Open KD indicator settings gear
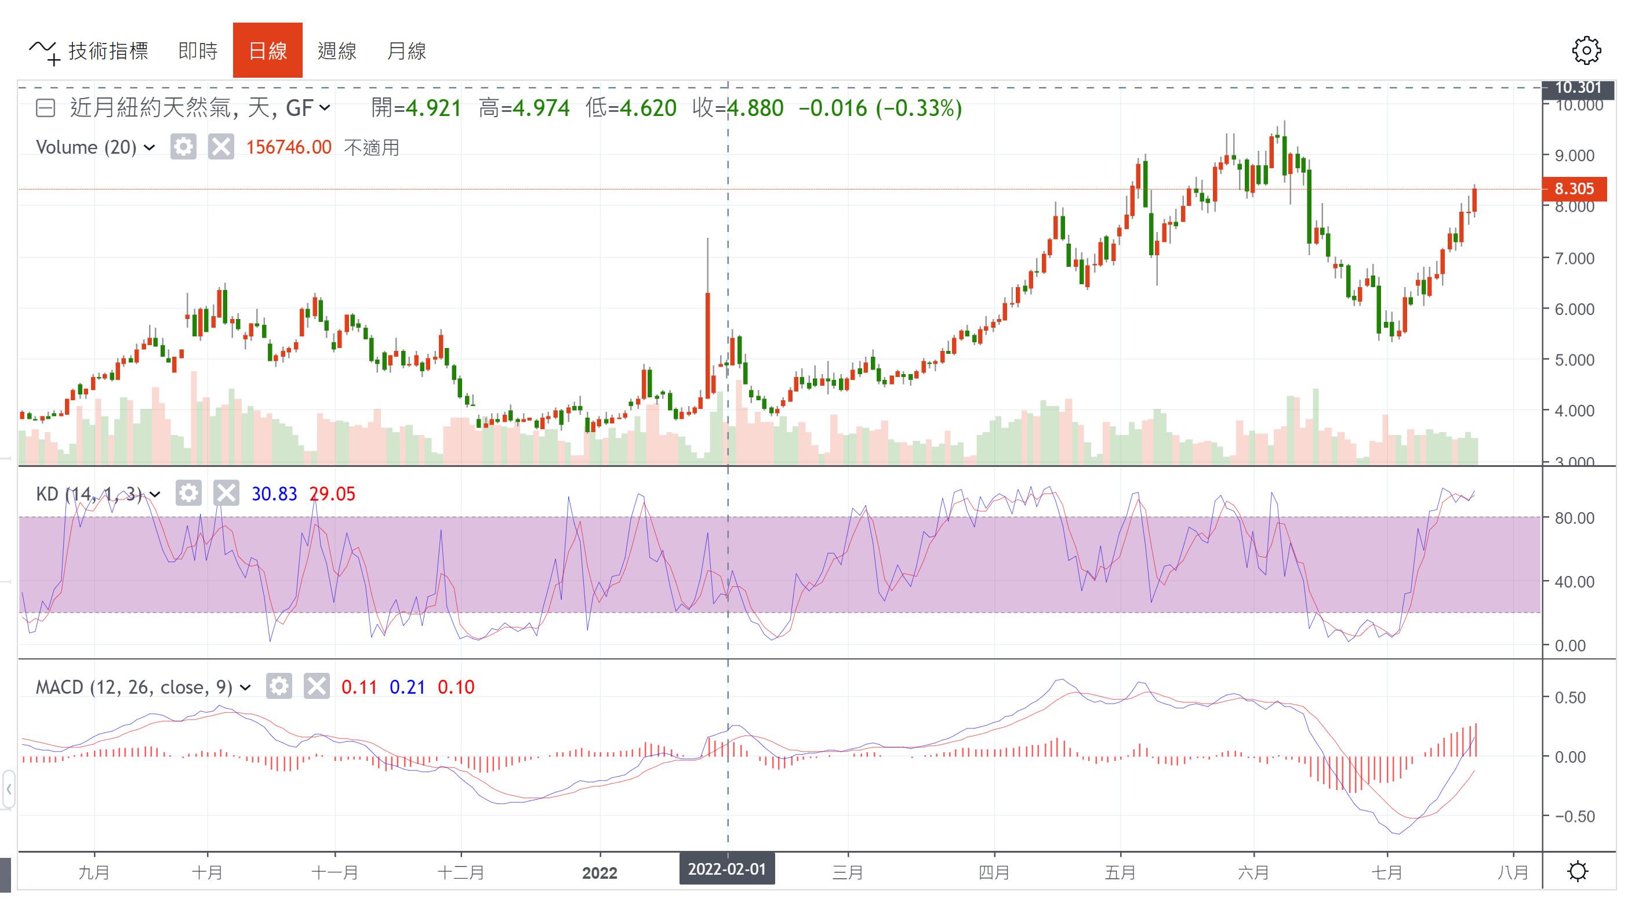 pos(188,493)
